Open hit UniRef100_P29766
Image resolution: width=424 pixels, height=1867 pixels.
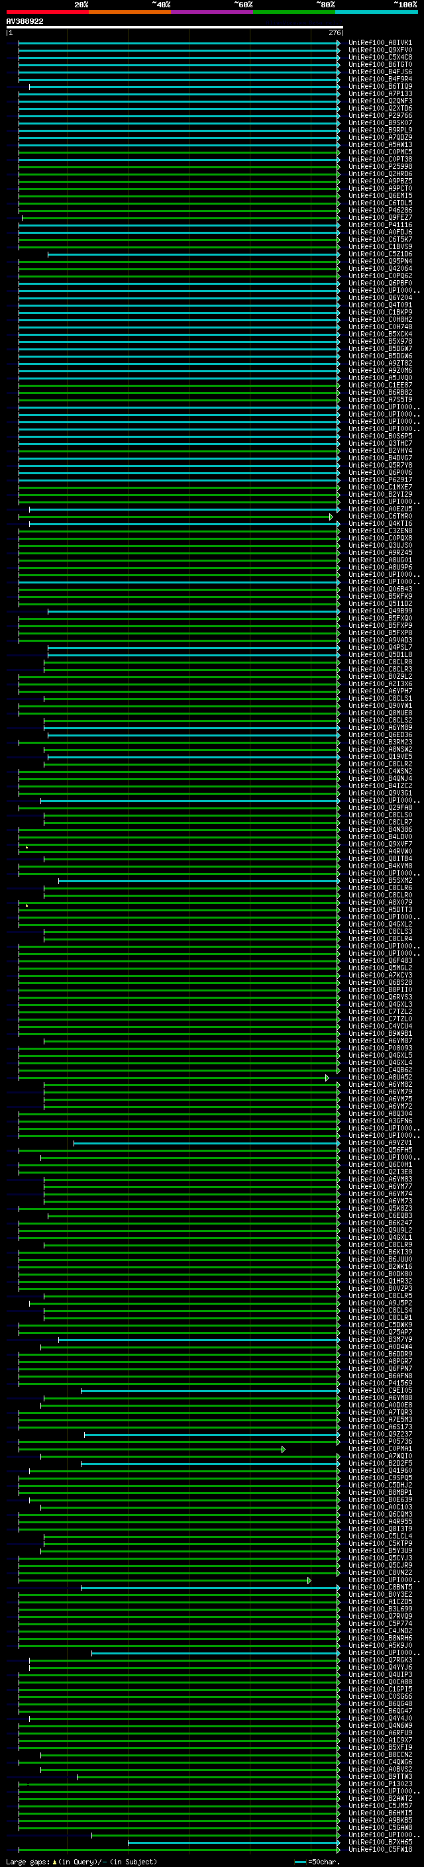point(380,115)
